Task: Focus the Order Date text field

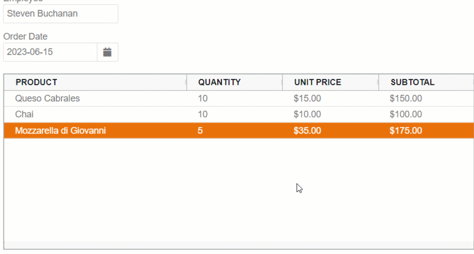Action: tap(50, 52)
